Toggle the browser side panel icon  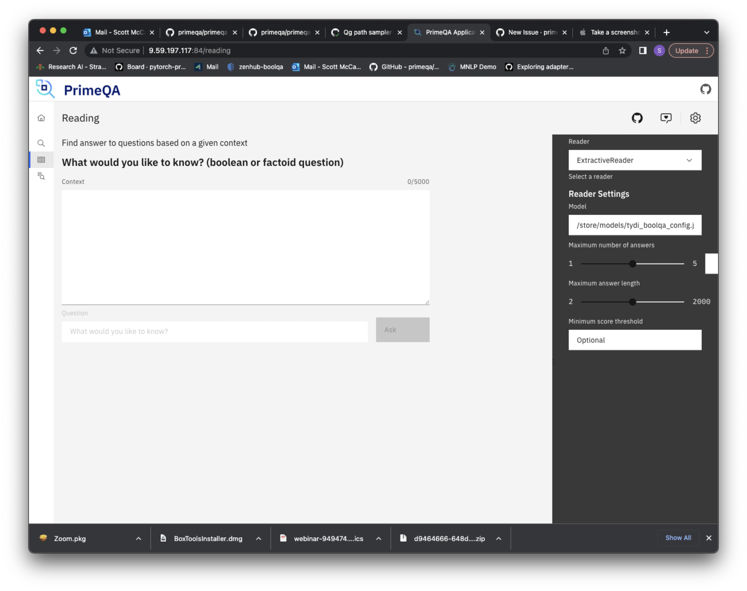pyautogui.click(x=642, y=50)
